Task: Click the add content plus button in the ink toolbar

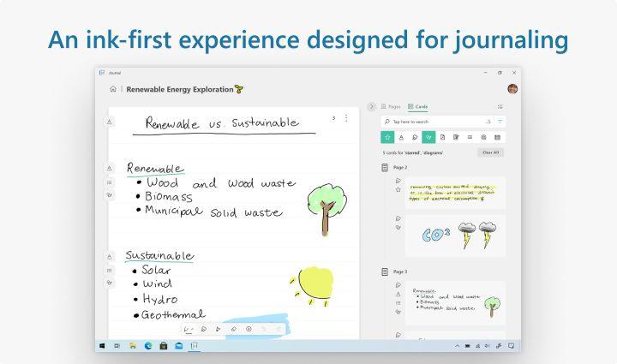Action: (249, 329)
